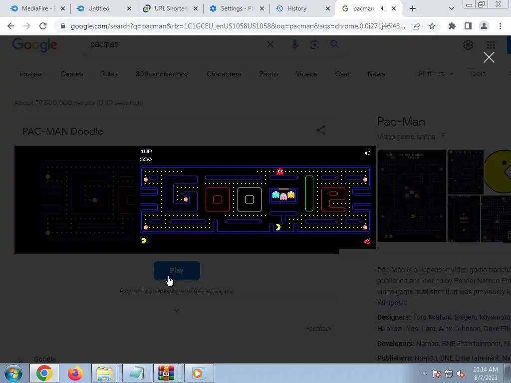Show hidden tray icons arrow
The height and width of the screenshot is (383, 511).
(x=424, y=374)
